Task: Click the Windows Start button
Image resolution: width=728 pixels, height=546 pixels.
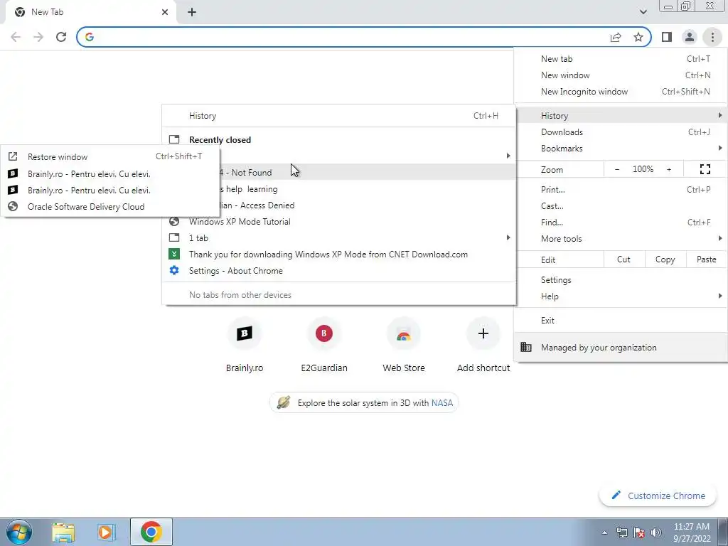Action: (19, 532)
